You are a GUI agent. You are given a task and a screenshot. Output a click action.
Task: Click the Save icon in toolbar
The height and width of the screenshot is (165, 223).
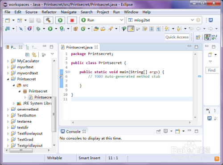pyautogui.click(x=32, y=20)
